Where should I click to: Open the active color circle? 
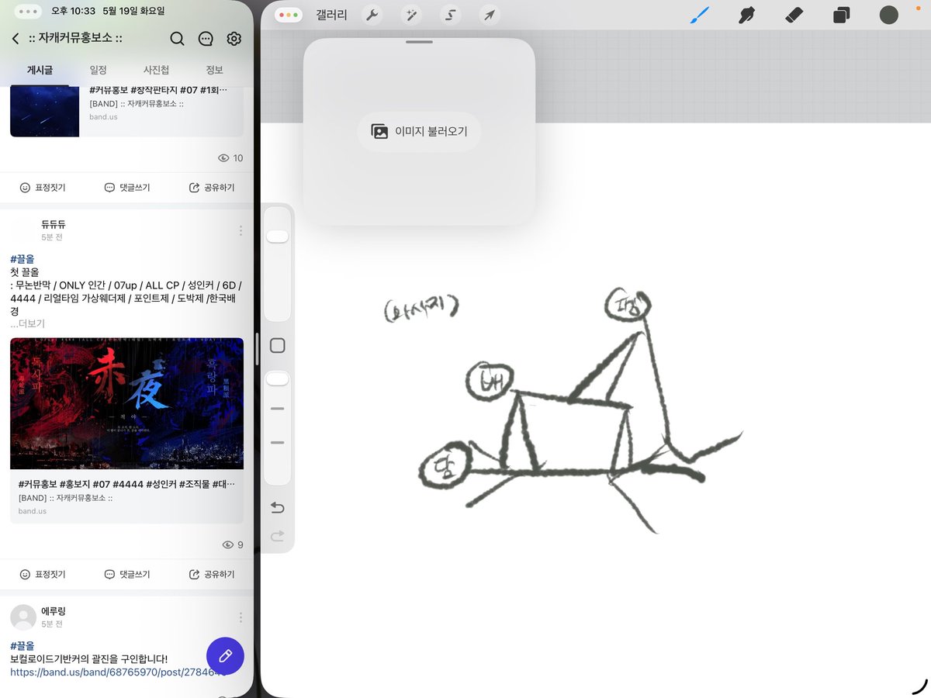(x=888, y=15)
